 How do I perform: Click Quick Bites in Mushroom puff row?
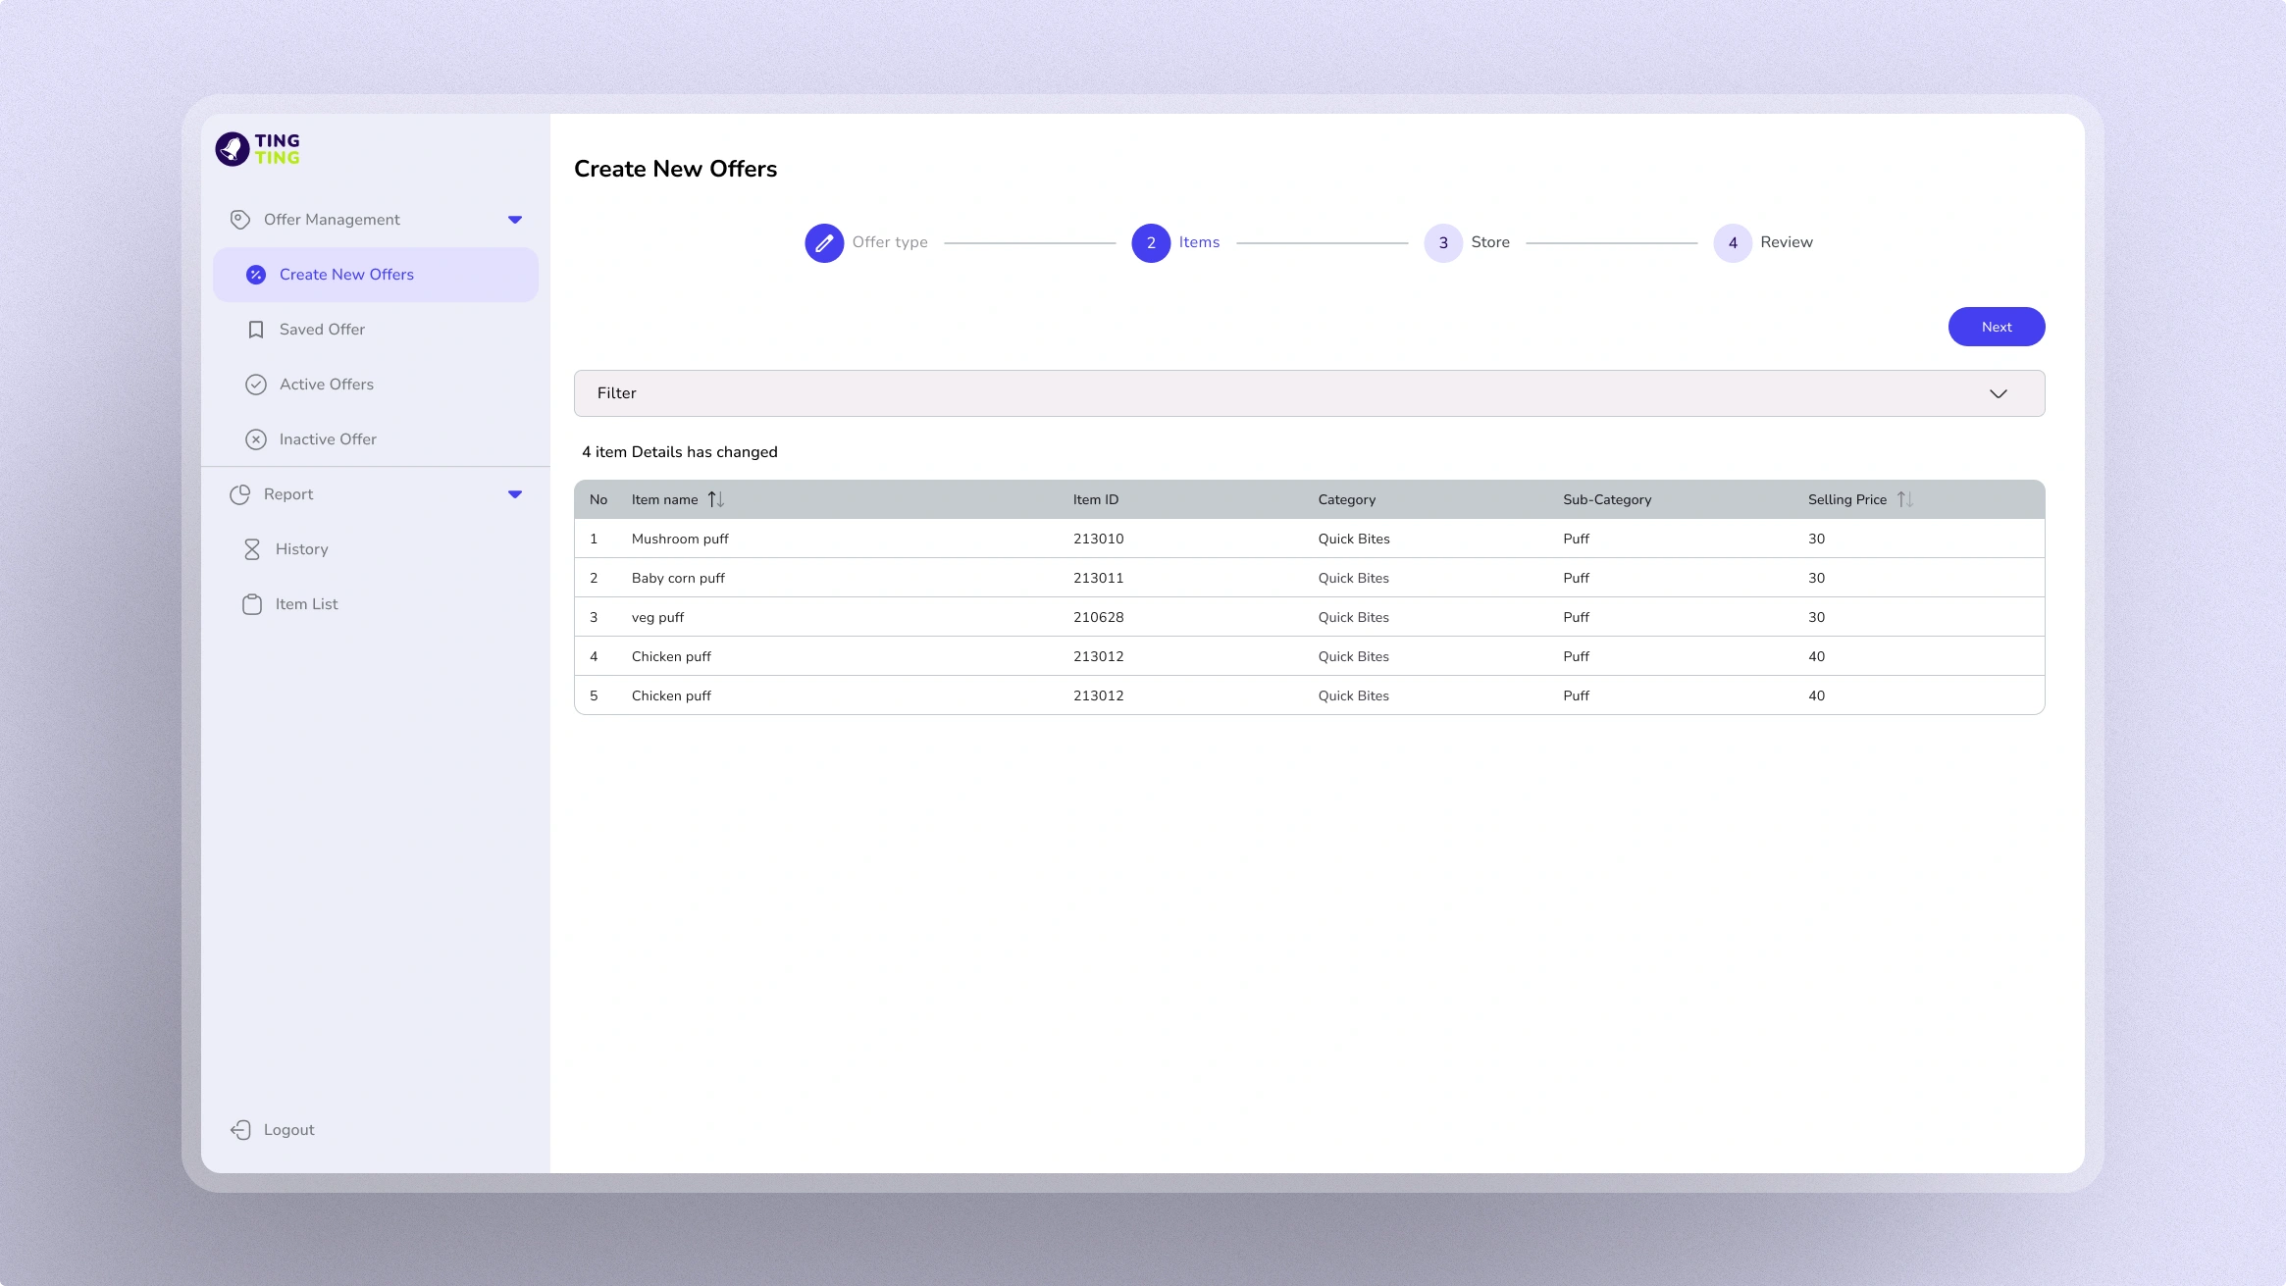pos(1354,539)
